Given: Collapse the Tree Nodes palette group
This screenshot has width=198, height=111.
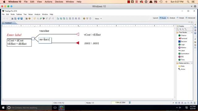Looking at the screenshot, I should tap(192, 32).
